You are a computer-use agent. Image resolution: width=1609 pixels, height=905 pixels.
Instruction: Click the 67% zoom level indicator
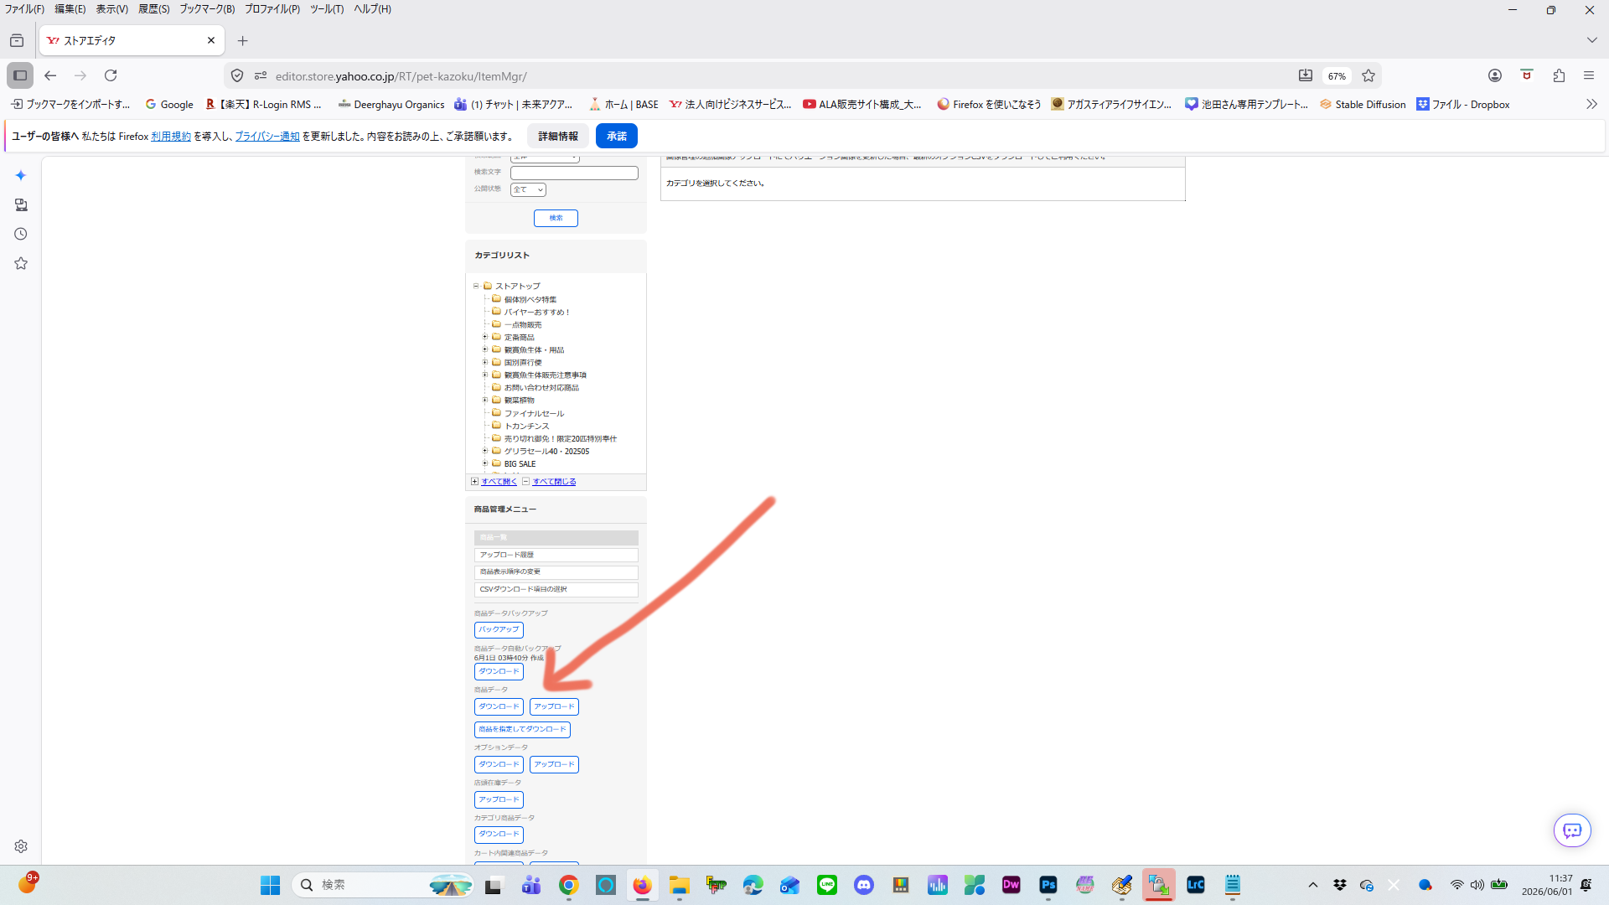click(1337, 75)
